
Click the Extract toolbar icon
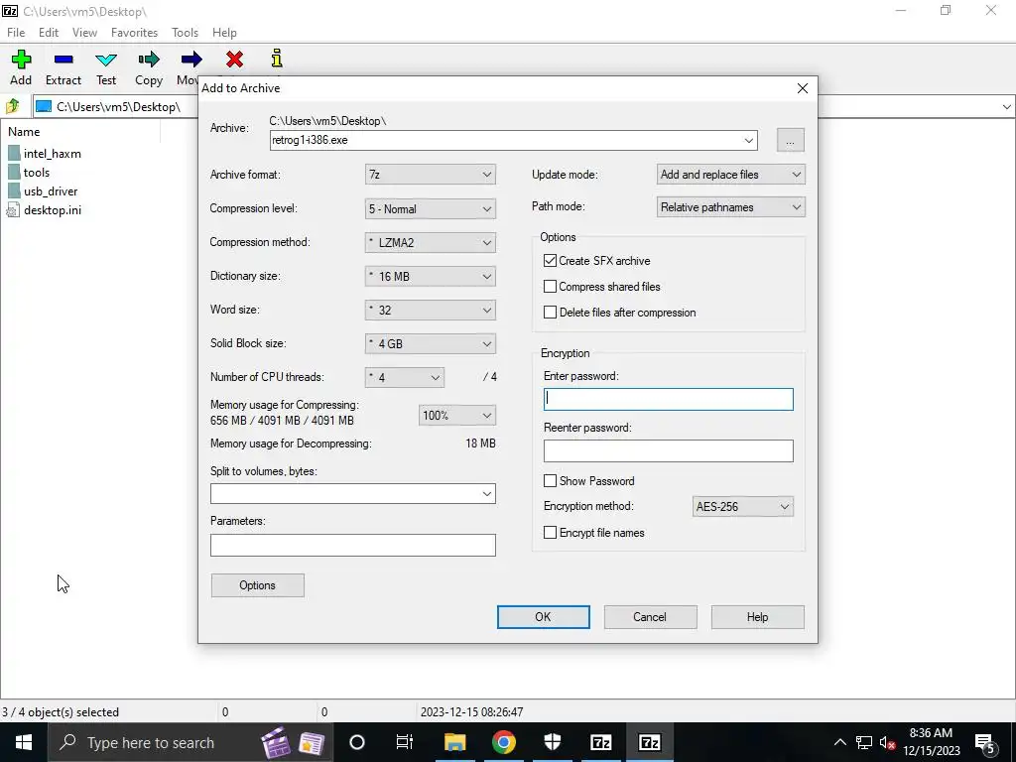point(63,60)
